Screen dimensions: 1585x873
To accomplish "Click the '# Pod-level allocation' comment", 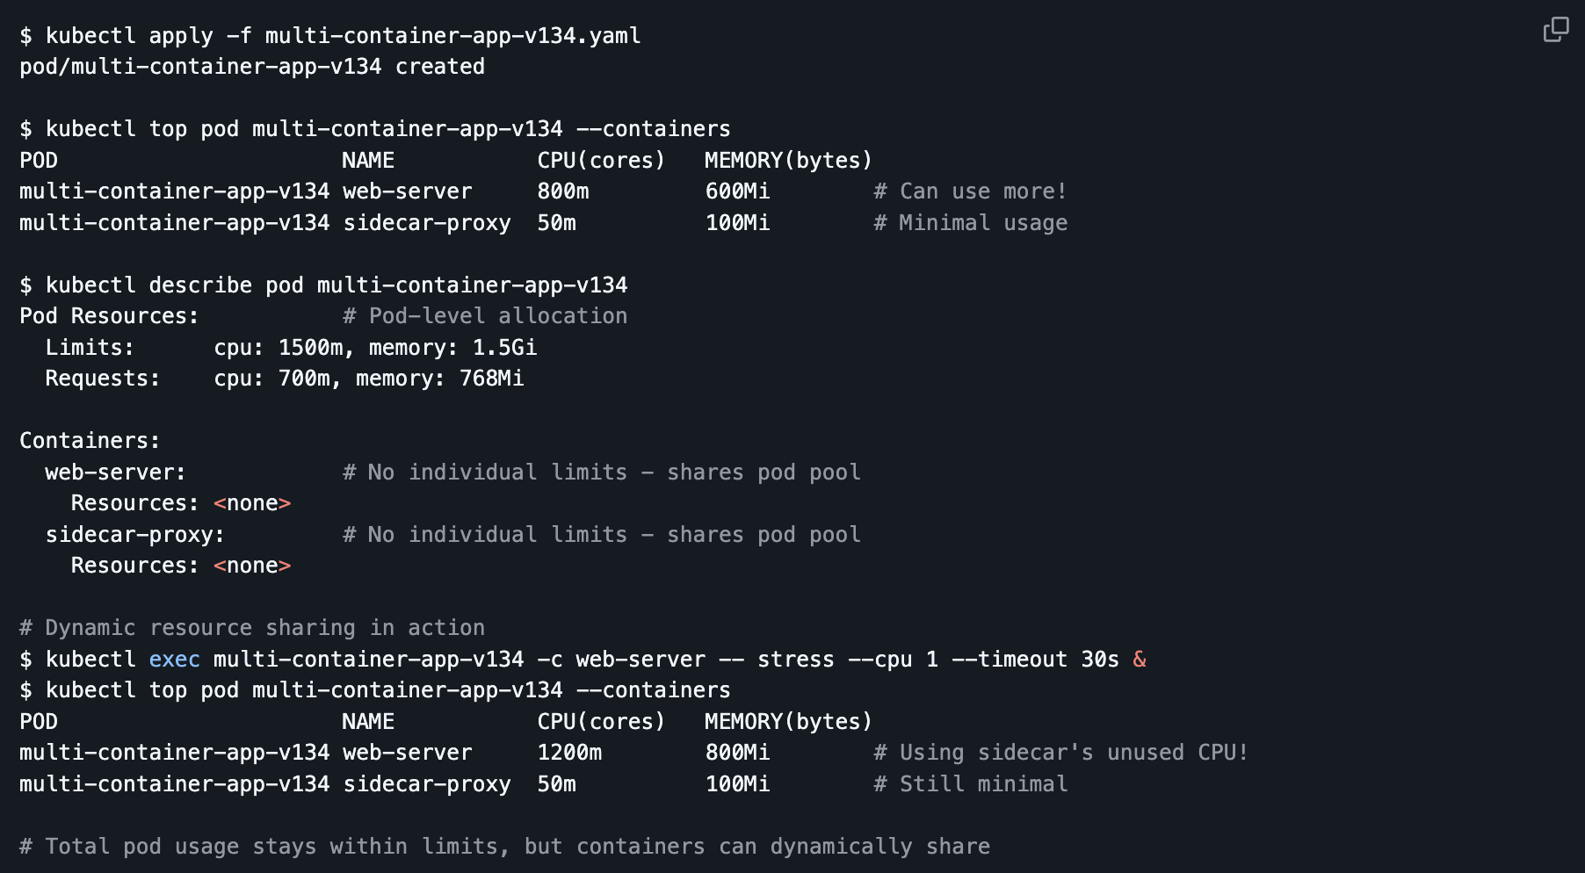I will click(x=485, y=316).
